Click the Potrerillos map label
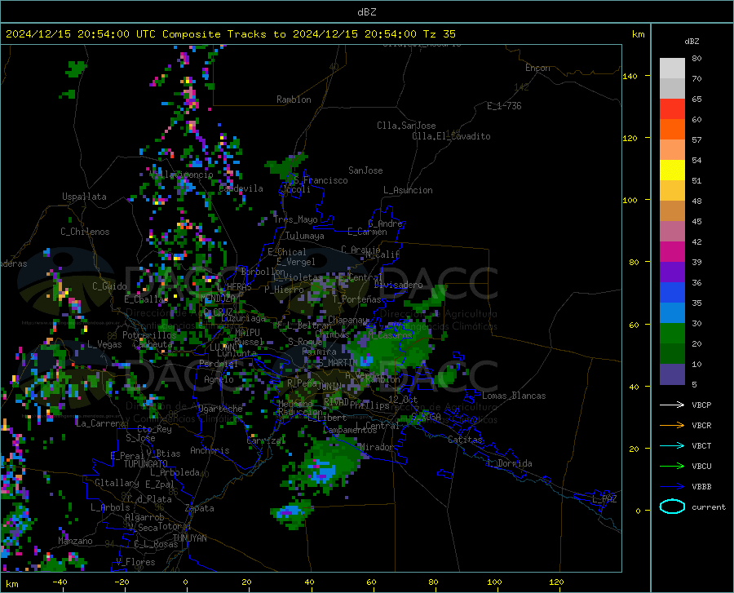 149,335
